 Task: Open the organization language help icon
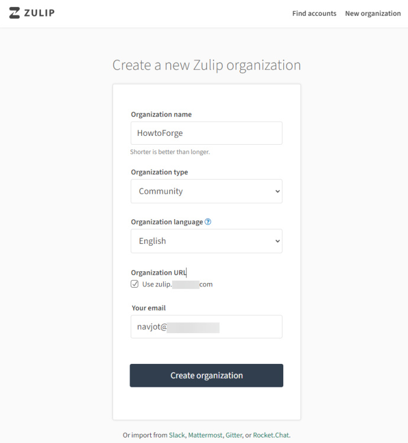tap(208, 222)
